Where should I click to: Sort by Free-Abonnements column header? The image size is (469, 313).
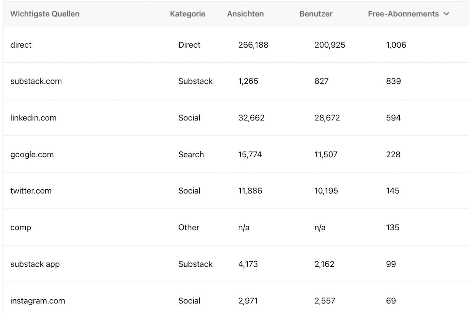click(x=403, y=14)
